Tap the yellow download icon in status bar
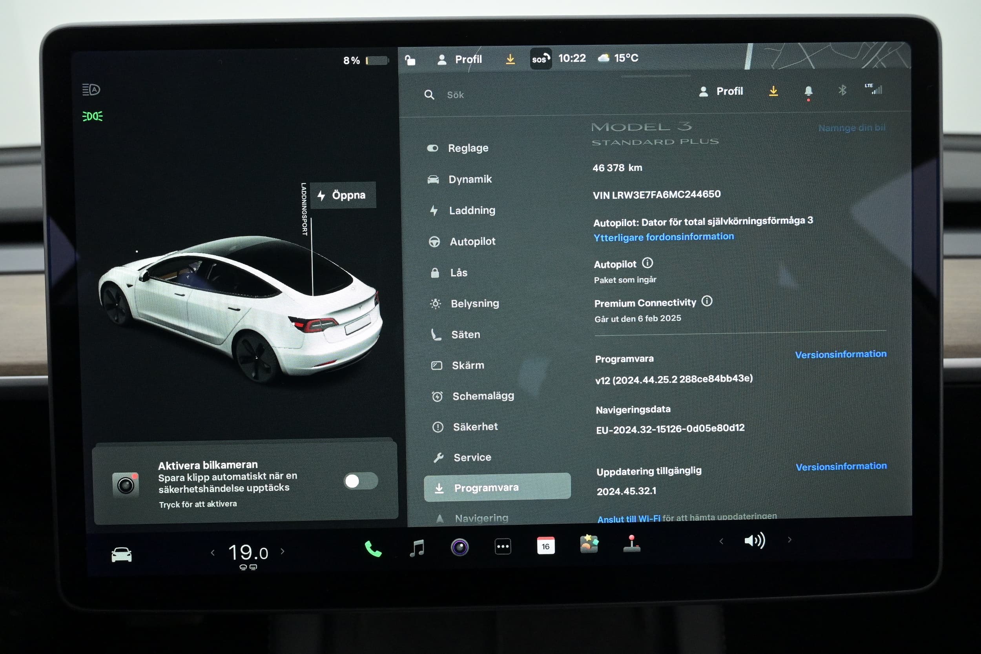The image size is (981, 654). point(510,59)
